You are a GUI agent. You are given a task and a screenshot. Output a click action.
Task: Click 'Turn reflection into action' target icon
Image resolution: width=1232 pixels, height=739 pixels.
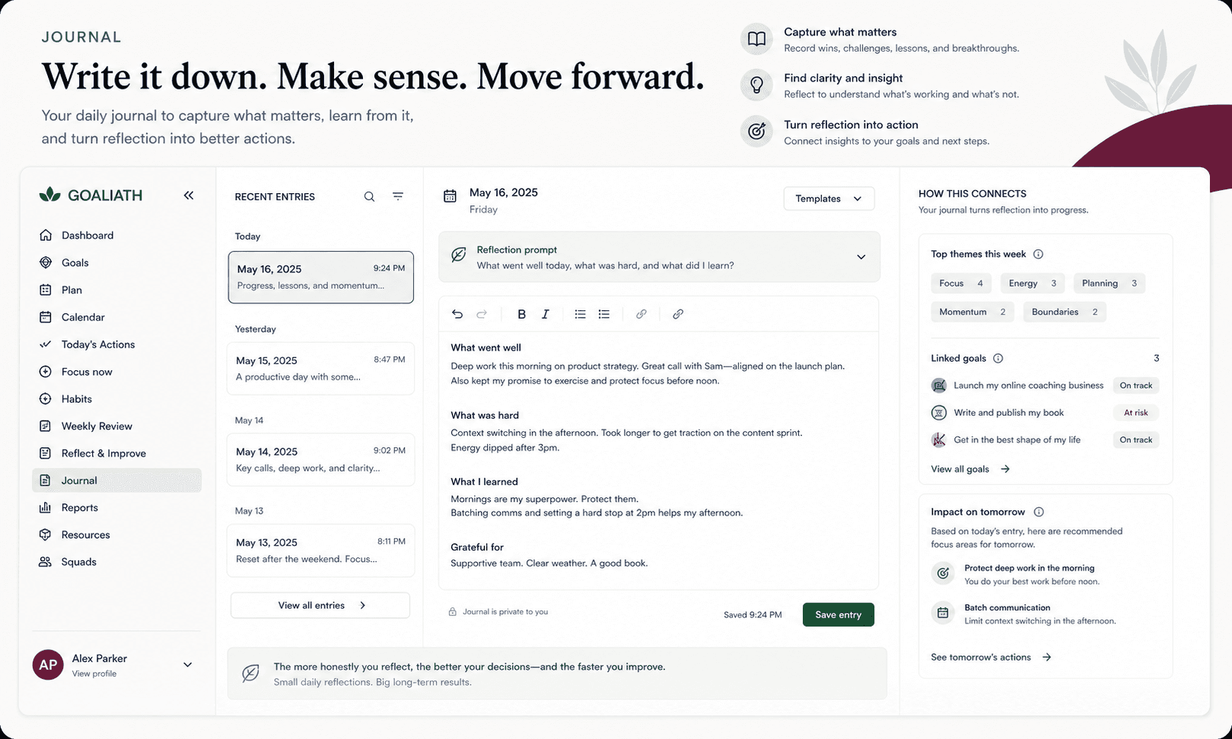(x=756, y=132)
